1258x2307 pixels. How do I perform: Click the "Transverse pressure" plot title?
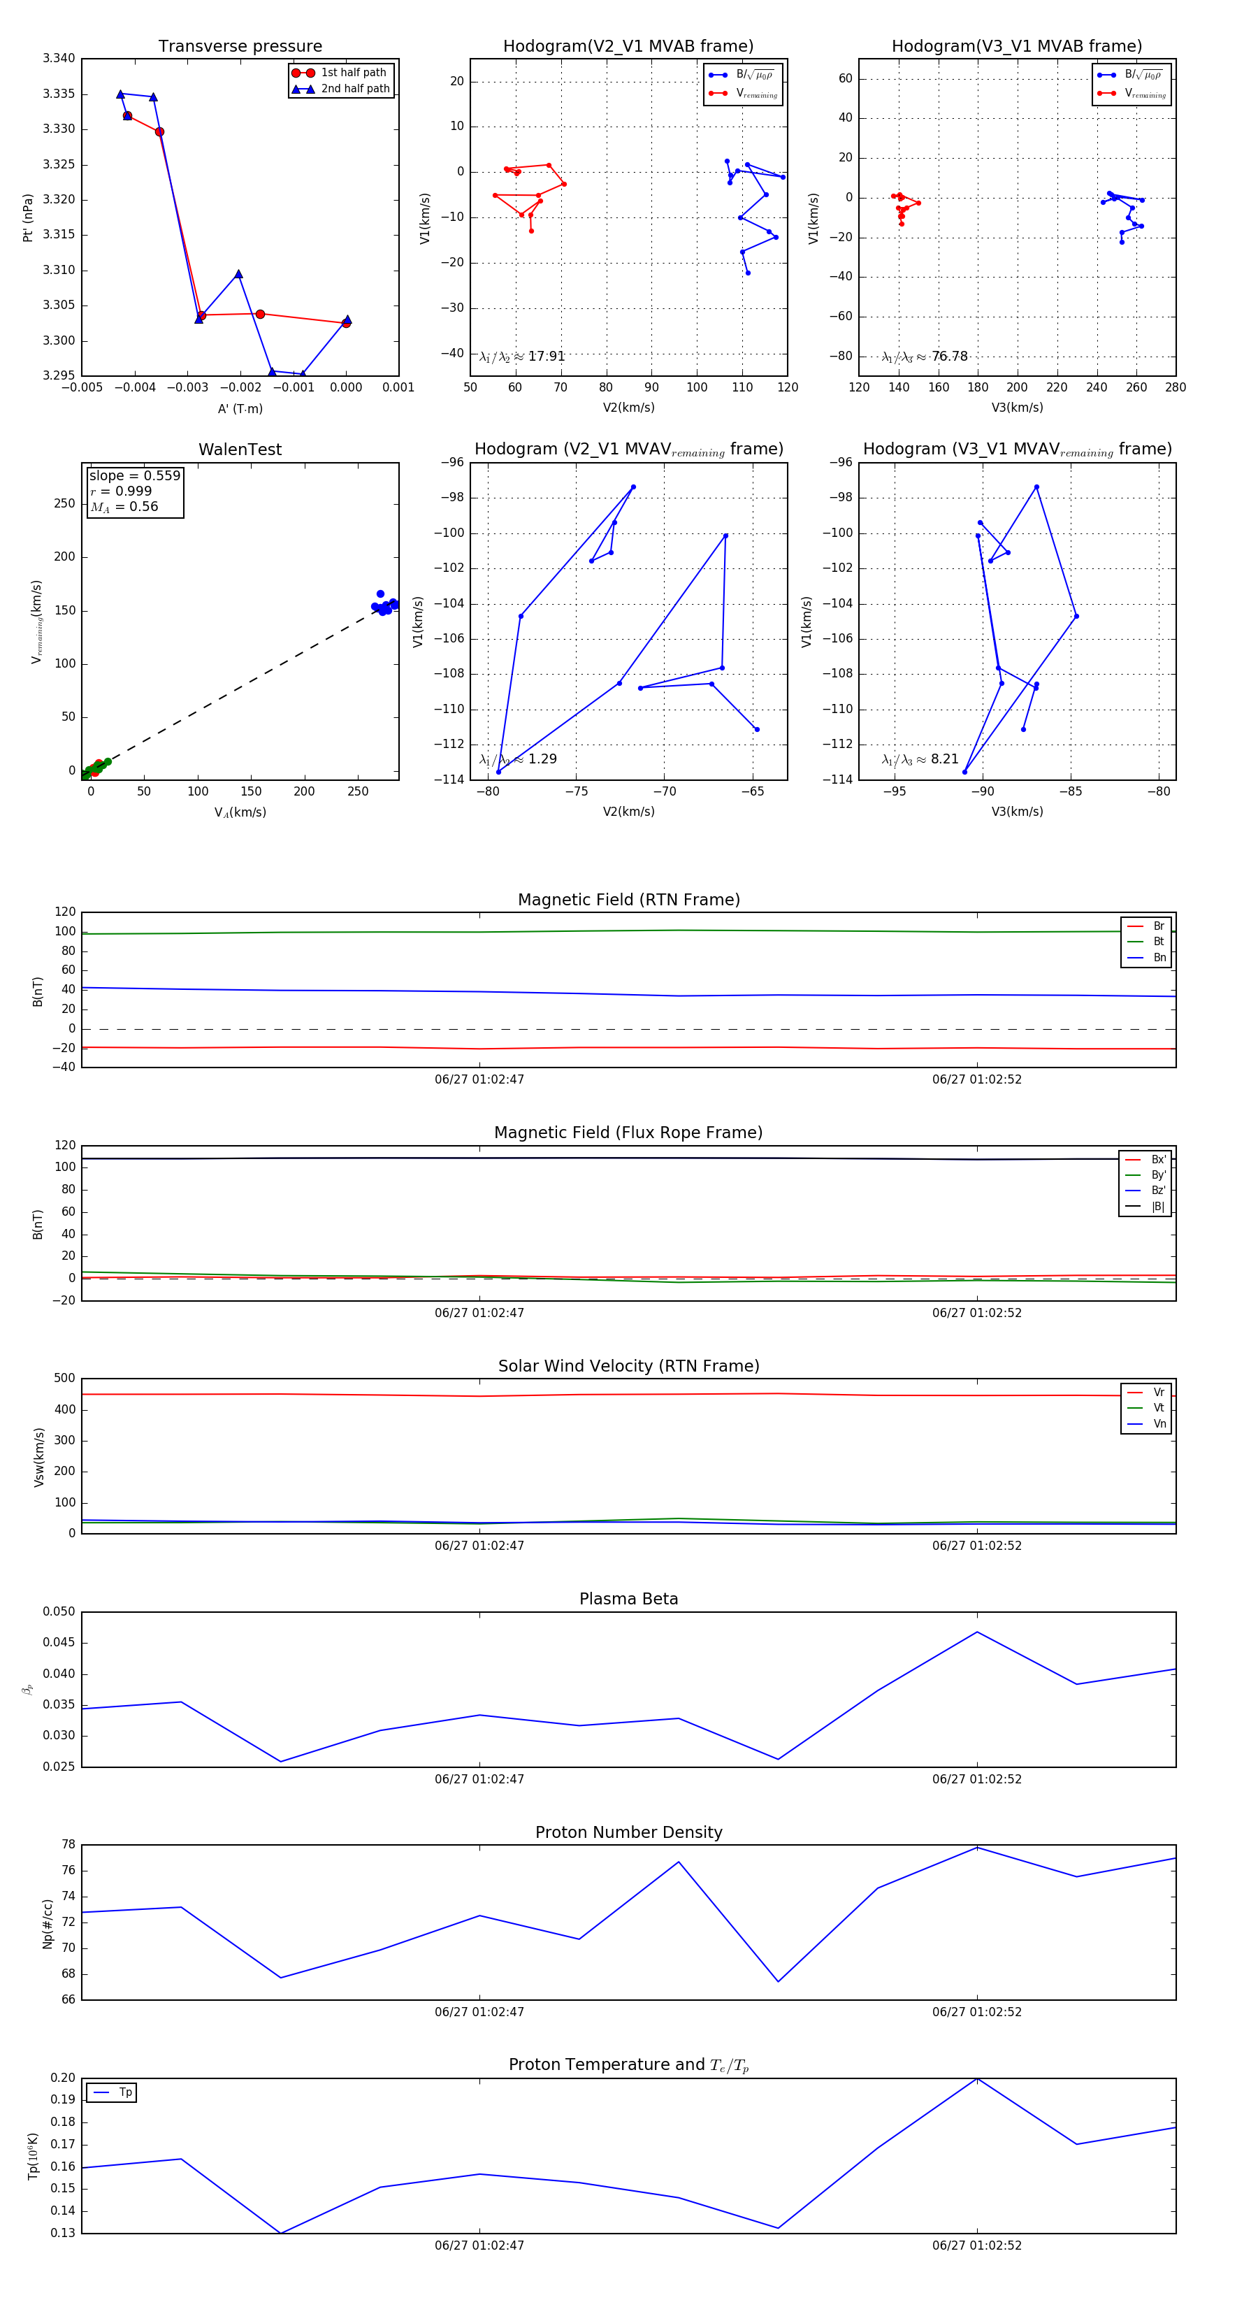point(240,47)
